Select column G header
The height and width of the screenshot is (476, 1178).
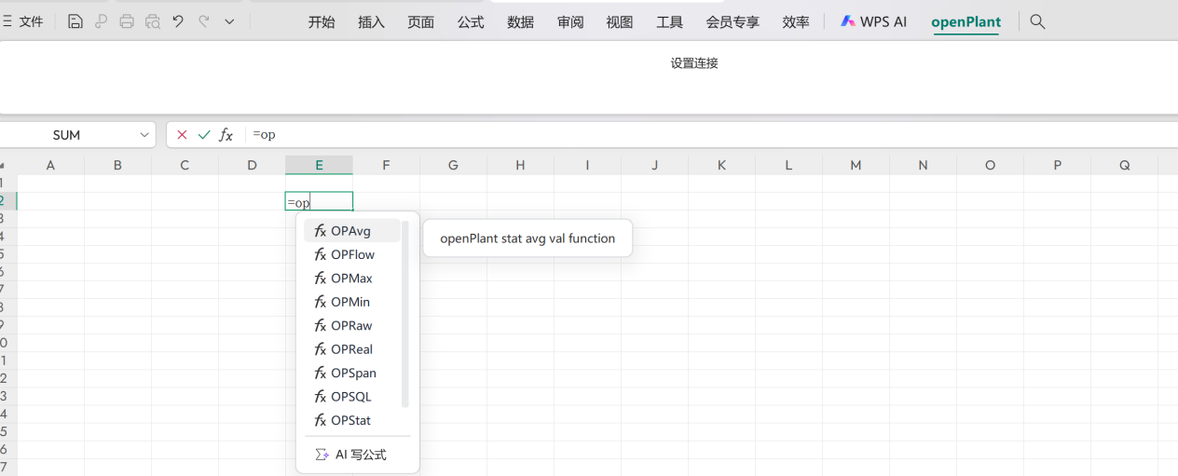[x=453, y=165]
